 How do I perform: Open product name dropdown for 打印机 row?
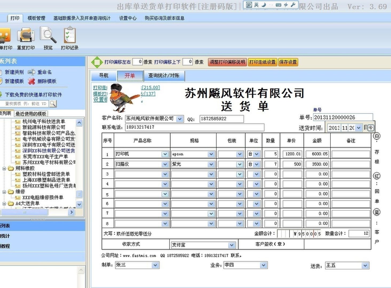point(165,154)
